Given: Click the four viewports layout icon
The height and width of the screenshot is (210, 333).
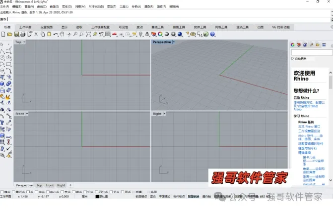Looking at the screenshot, I should pyautogui.click(x=108, y=34).
